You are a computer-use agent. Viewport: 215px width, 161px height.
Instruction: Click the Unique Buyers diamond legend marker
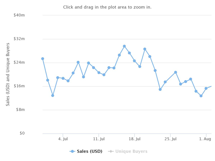tap(111, 151)
